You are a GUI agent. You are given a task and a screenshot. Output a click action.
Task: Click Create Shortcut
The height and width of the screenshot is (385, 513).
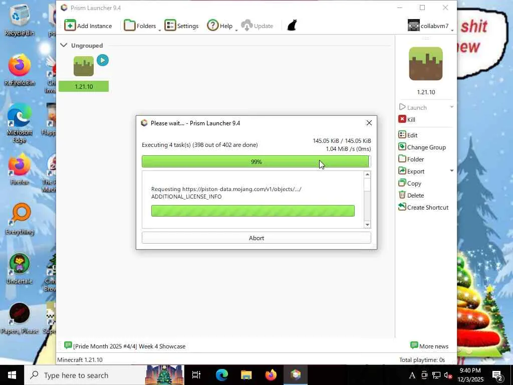coord(423,207)
